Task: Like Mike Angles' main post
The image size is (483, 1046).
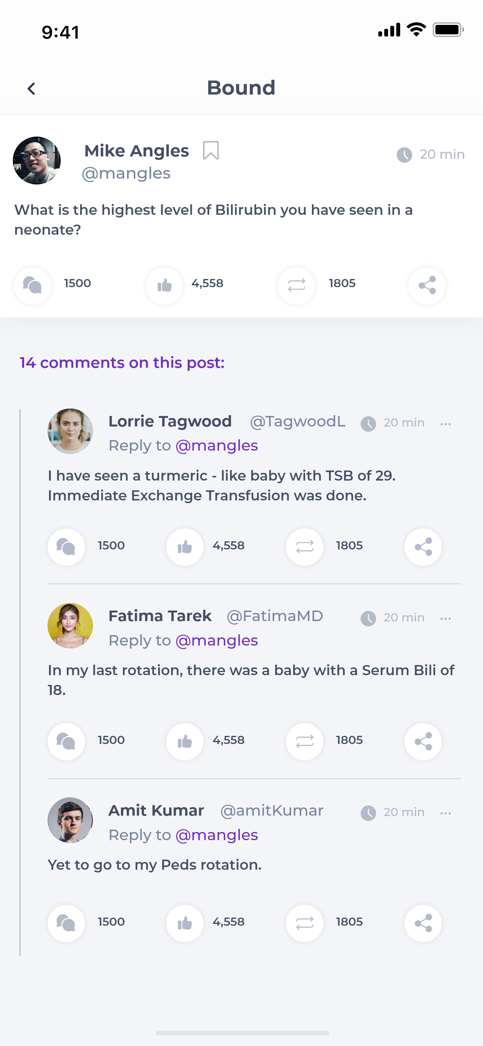Action: pos(164,286)
